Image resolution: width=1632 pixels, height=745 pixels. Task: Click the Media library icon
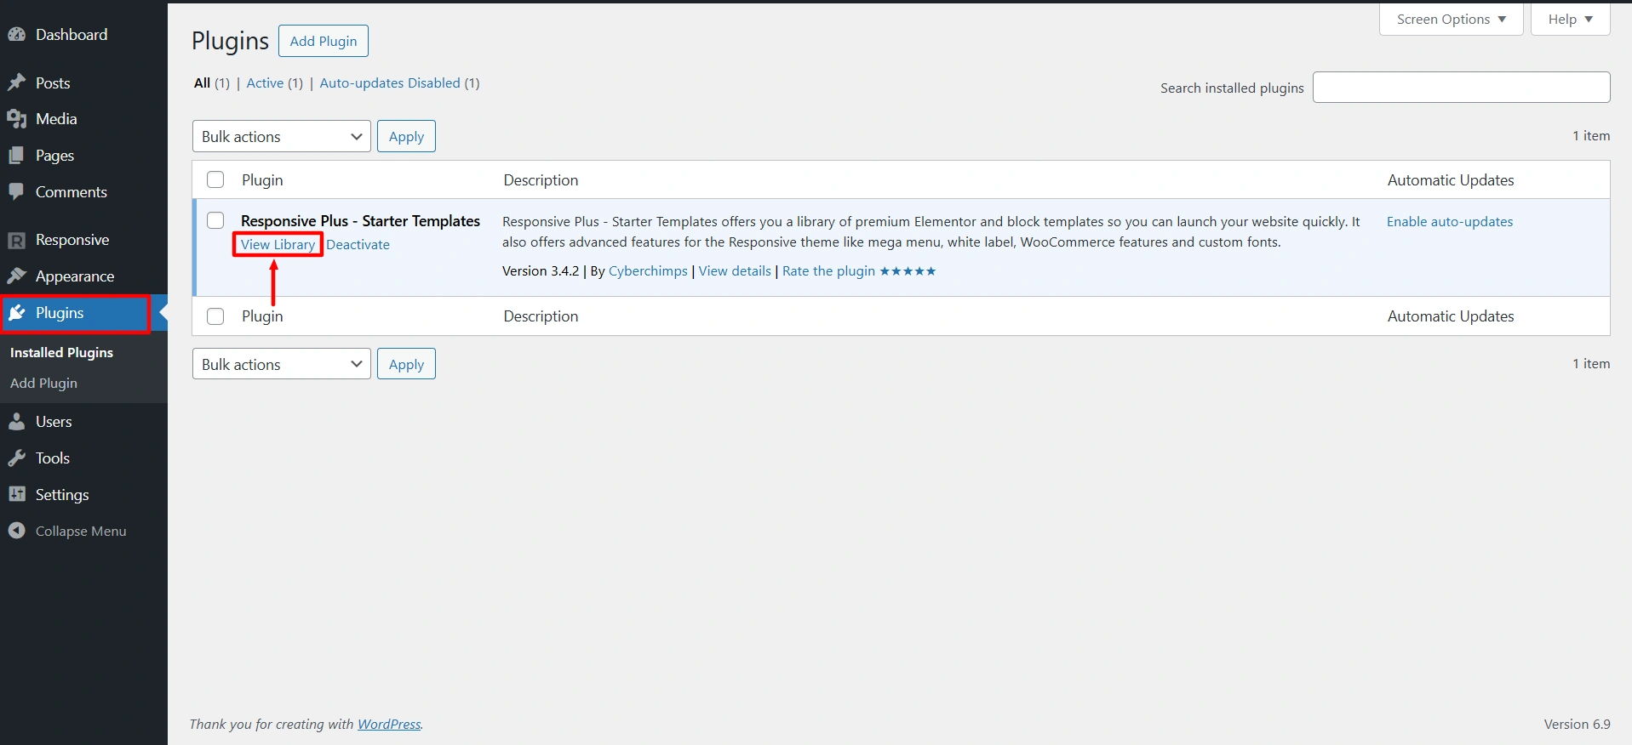(17, 119)
